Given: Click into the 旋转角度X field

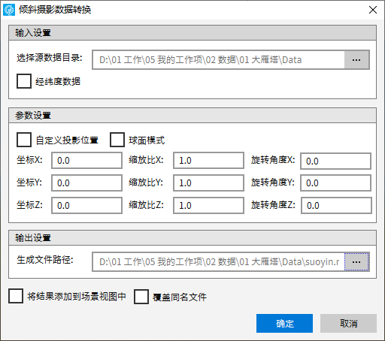Looking at the screenshot, I should (335, 161).
